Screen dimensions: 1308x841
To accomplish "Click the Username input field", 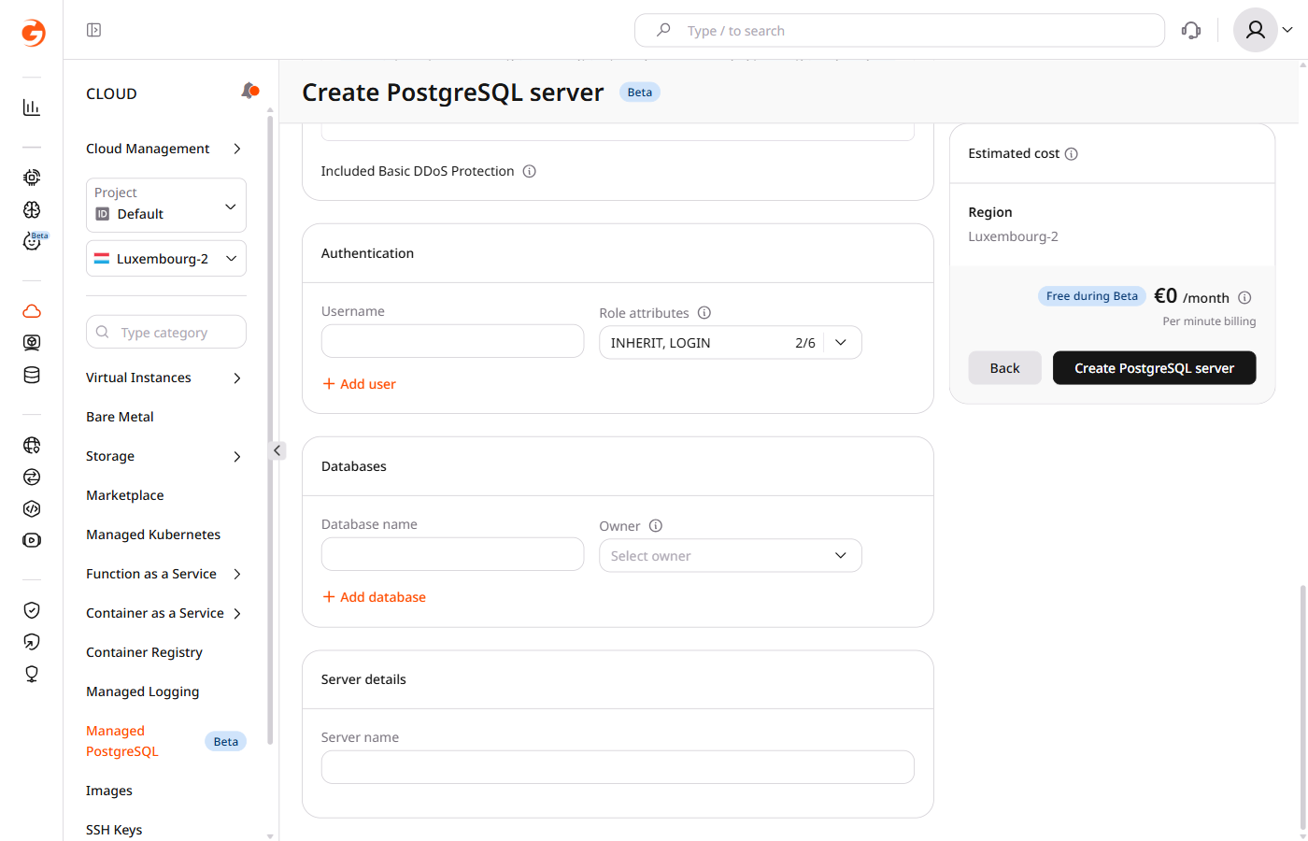I will click(x=453, y=341).
